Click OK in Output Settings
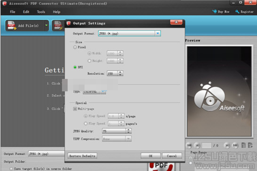This screenshot has height=171, width=257. [150, 156]
